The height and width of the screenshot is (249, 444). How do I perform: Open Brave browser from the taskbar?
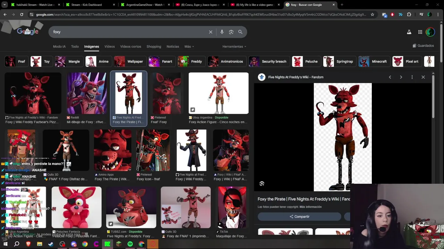pos(28,244)
